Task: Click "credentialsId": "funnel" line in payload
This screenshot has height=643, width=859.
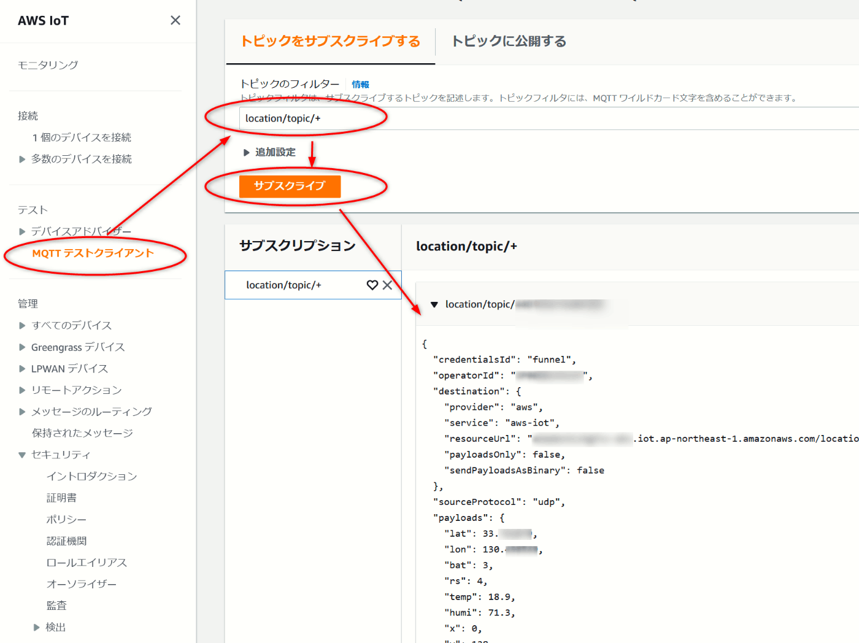Action: (504, 360)
